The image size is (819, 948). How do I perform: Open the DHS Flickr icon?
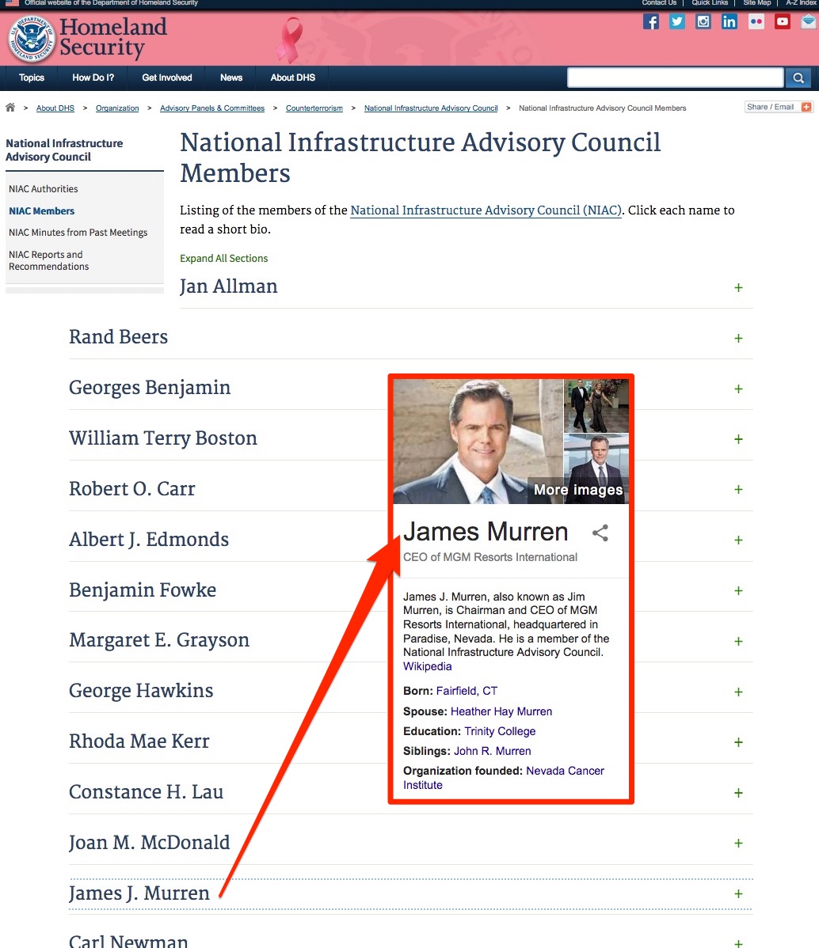tap(756, 22)
